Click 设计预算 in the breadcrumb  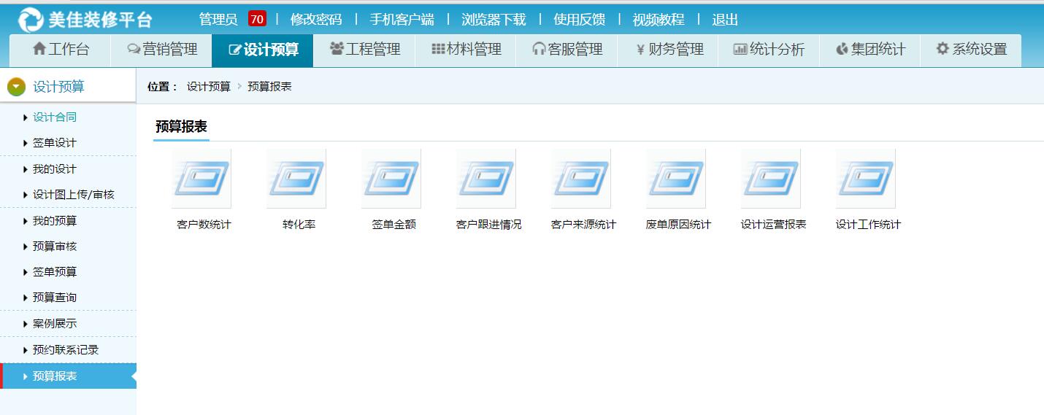[208, 87]
